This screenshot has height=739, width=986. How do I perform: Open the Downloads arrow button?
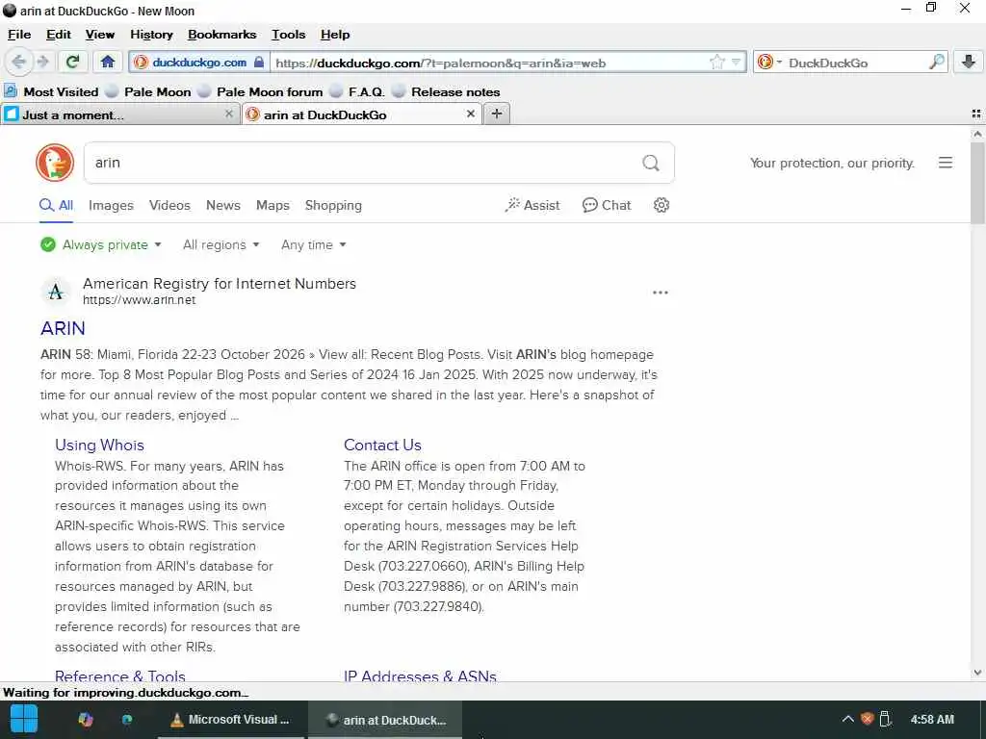tap(969, 63)
